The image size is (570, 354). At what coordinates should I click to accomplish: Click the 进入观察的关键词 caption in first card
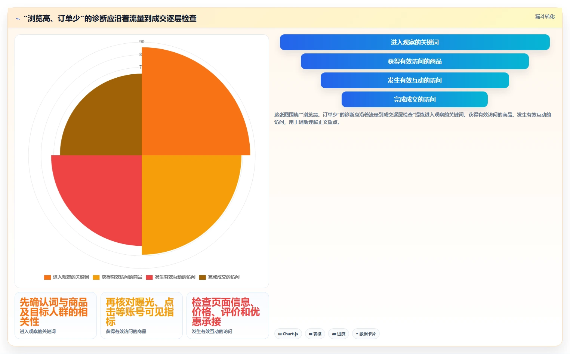(x=38, y=332)
